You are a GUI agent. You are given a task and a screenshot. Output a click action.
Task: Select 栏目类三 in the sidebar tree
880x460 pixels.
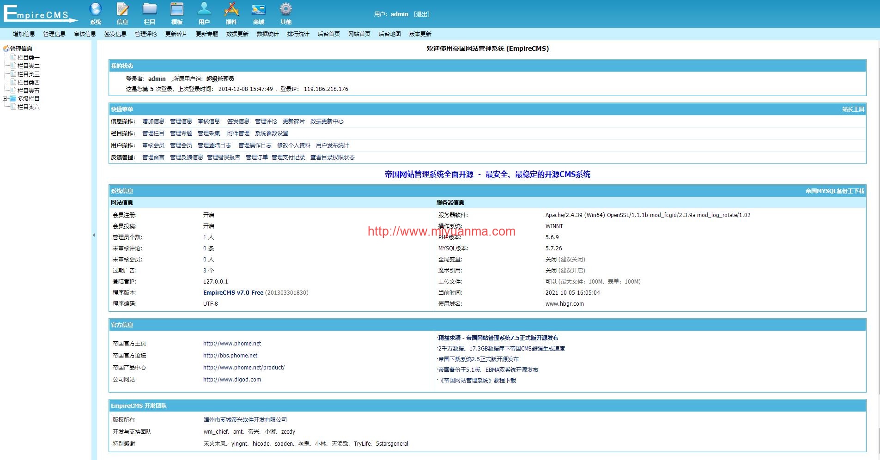coord(29,74)
